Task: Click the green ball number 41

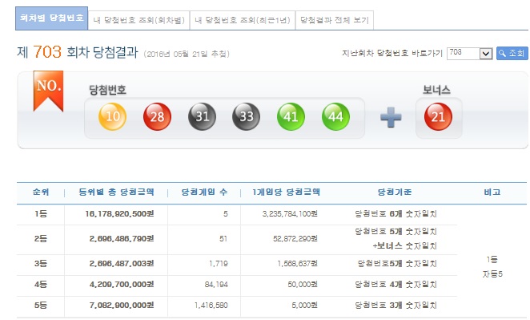Action: pos(291,116)
